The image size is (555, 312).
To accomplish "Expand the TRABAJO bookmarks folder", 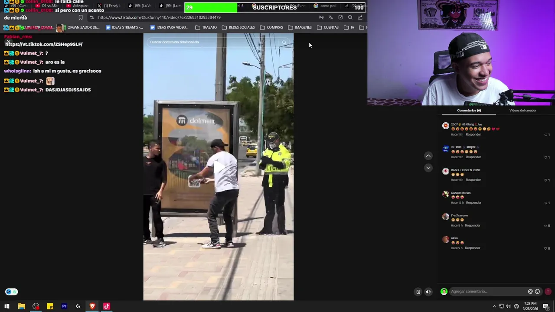I will pyautogui.click(x=206, y=27).
